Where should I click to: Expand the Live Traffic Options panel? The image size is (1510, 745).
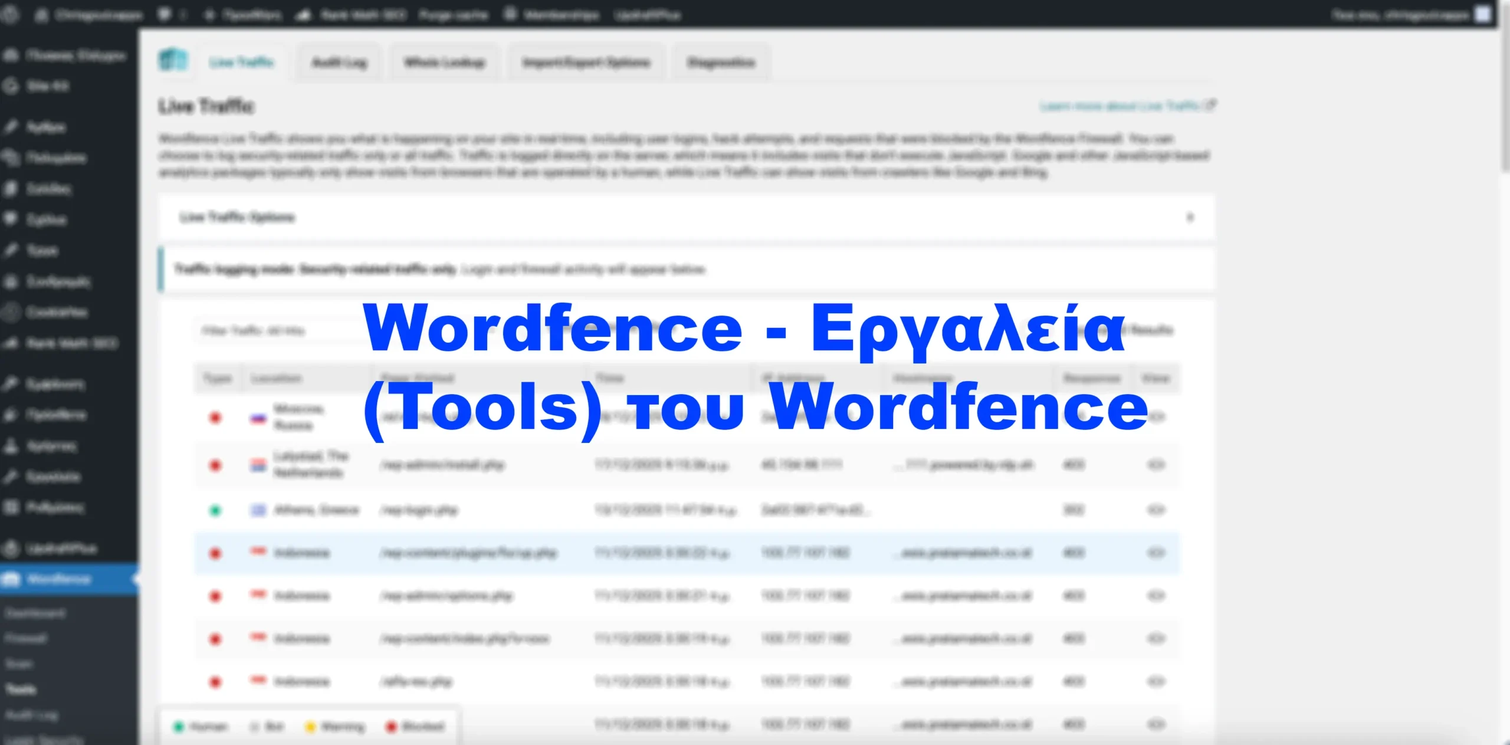[x=686, y=217]
